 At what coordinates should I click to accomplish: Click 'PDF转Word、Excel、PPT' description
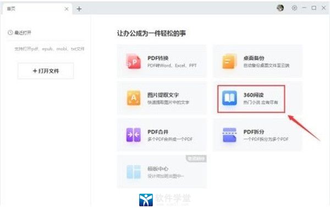172,65
